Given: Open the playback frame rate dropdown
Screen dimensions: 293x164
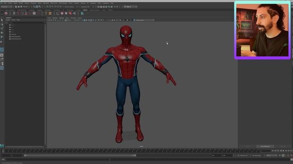Looking at the screenshot, I should point(272,155).
